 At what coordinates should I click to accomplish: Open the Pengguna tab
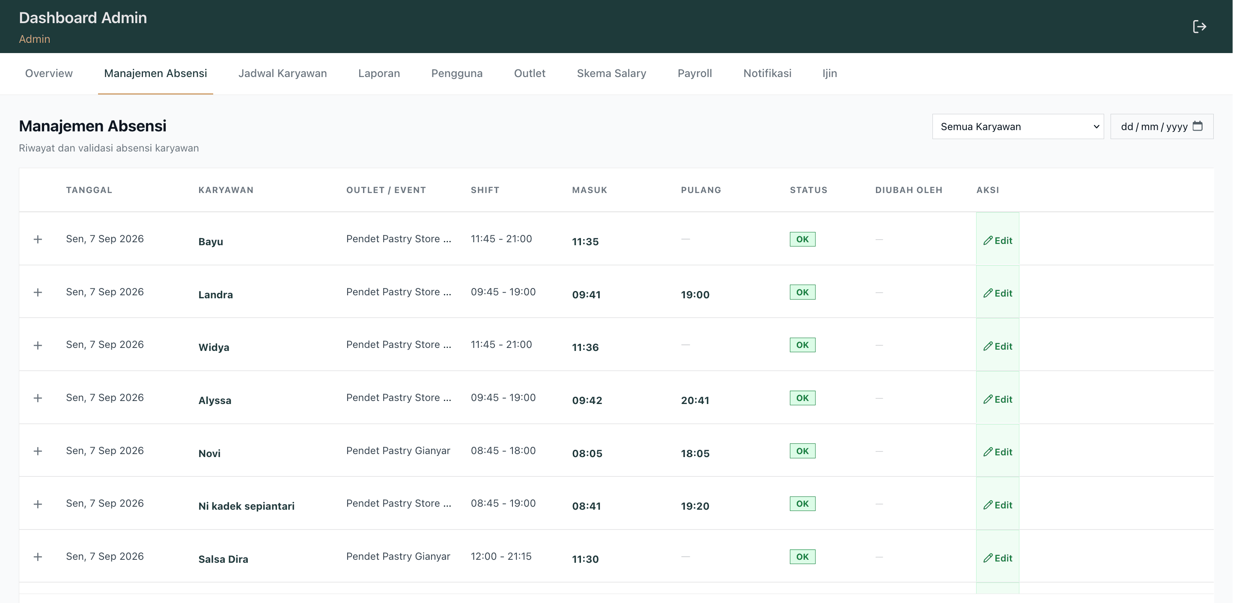pos(457,73)
